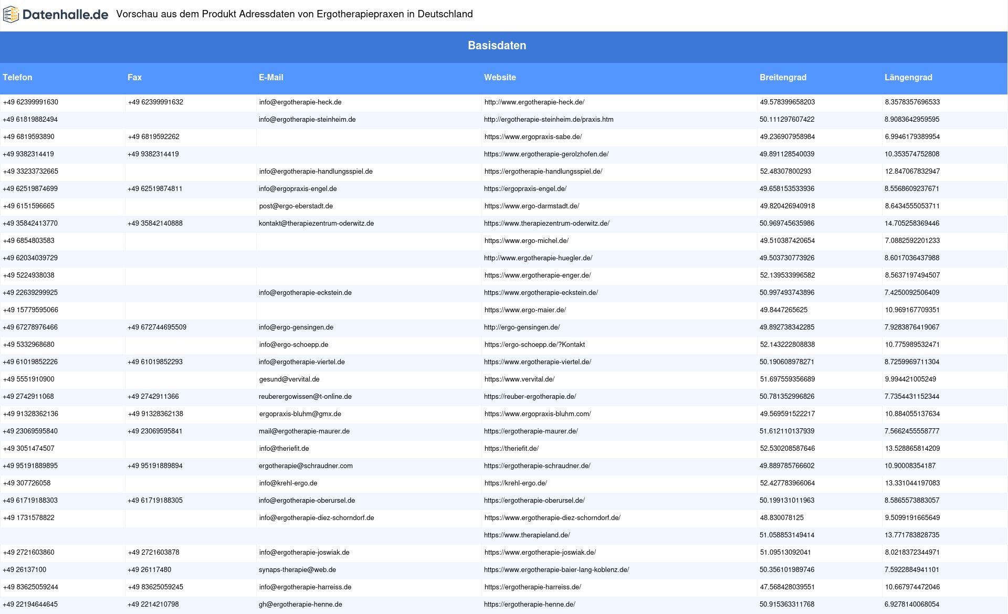Image resolution: width=1008 pixels, height=614 pixels.
Task: Open the ergotherapie-steinheim.de/praxis.htm link
Action: 549,120
